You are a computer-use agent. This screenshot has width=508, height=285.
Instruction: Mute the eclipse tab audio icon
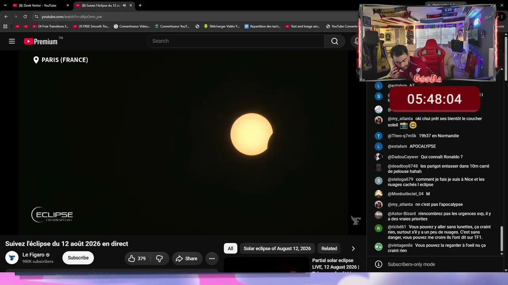click(124, 6)
